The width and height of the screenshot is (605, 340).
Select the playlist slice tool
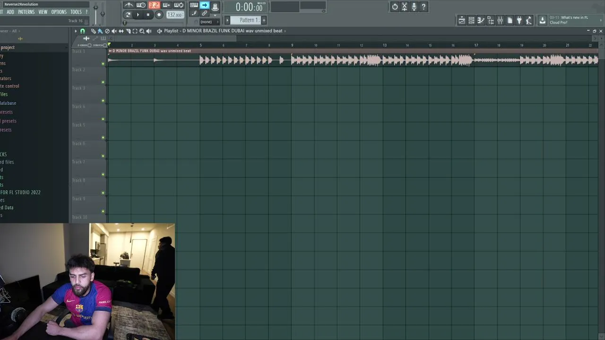[129, 31]
